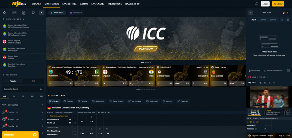
Task: Open Live Casino in top menu
Action: point(98,4)
